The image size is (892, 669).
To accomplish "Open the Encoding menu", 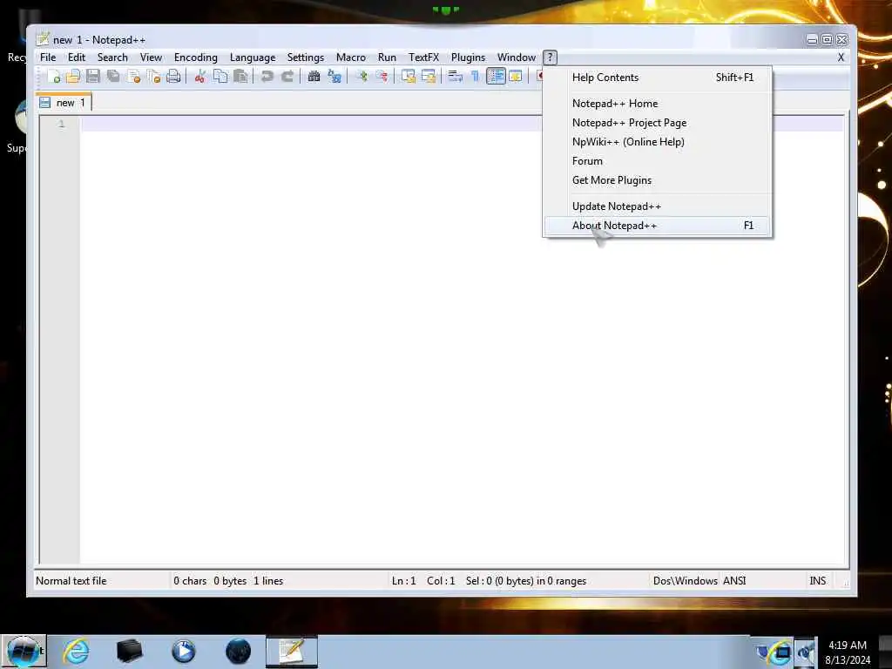I will (x=196, y=57).
